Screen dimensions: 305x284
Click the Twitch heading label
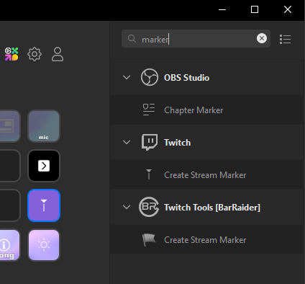(177, 143)
